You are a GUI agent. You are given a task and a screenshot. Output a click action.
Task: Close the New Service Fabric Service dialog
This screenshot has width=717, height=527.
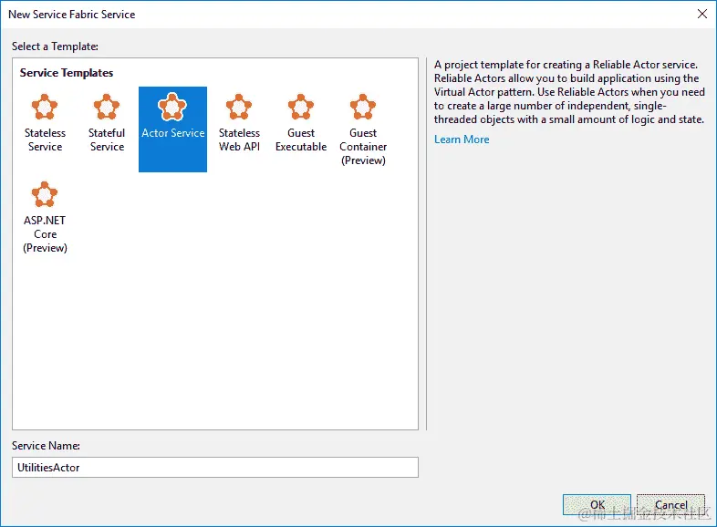pyautogui.click(x=702, y=15)
